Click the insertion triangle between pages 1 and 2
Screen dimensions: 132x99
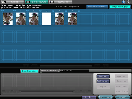[15, 11]
